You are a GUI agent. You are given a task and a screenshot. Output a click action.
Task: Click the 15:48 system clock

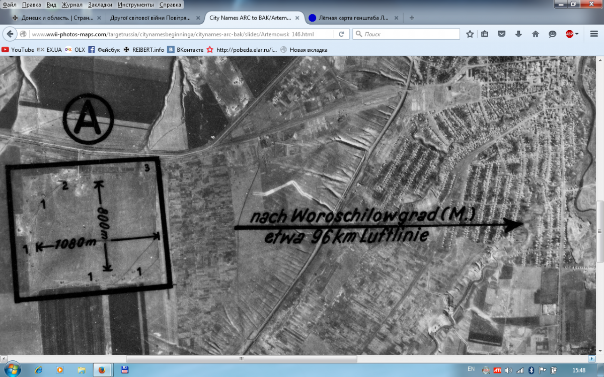point(579,370)
